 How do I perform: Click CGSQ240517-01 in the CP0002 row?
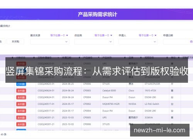(46, 104)
